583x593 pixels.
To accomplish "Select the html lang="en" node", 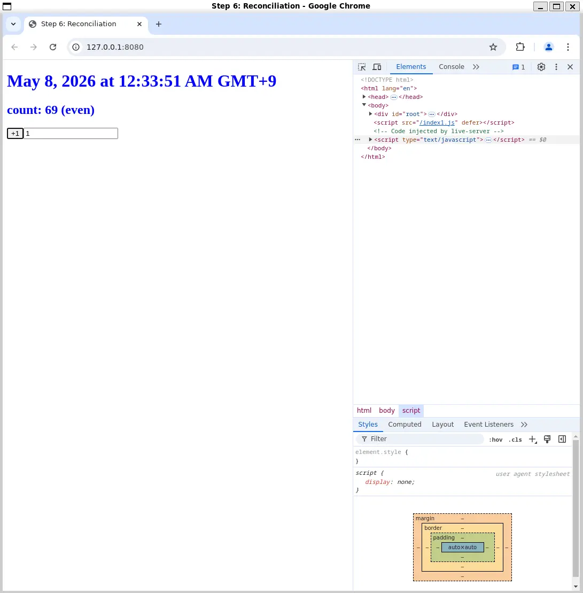I will click(x=389, y=88).
